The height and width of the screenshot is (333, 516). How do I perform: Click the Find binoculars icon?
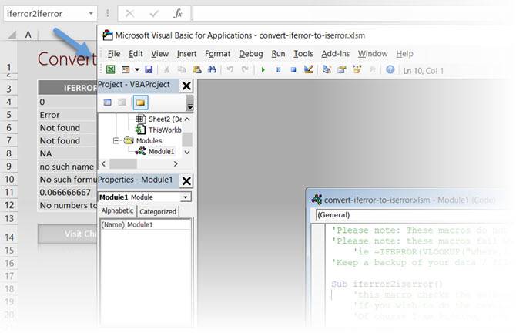(212, 69)
